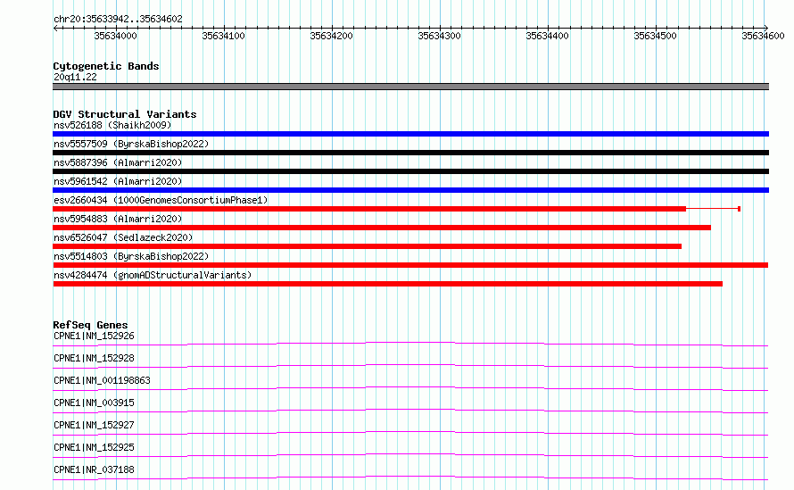Click the 35634000 ruler coordinate
The width and height of the screenshot is (794, 490).
tap(115, 36)
